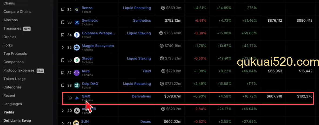Bookmark the Stader protocol

tap(63, 60)
